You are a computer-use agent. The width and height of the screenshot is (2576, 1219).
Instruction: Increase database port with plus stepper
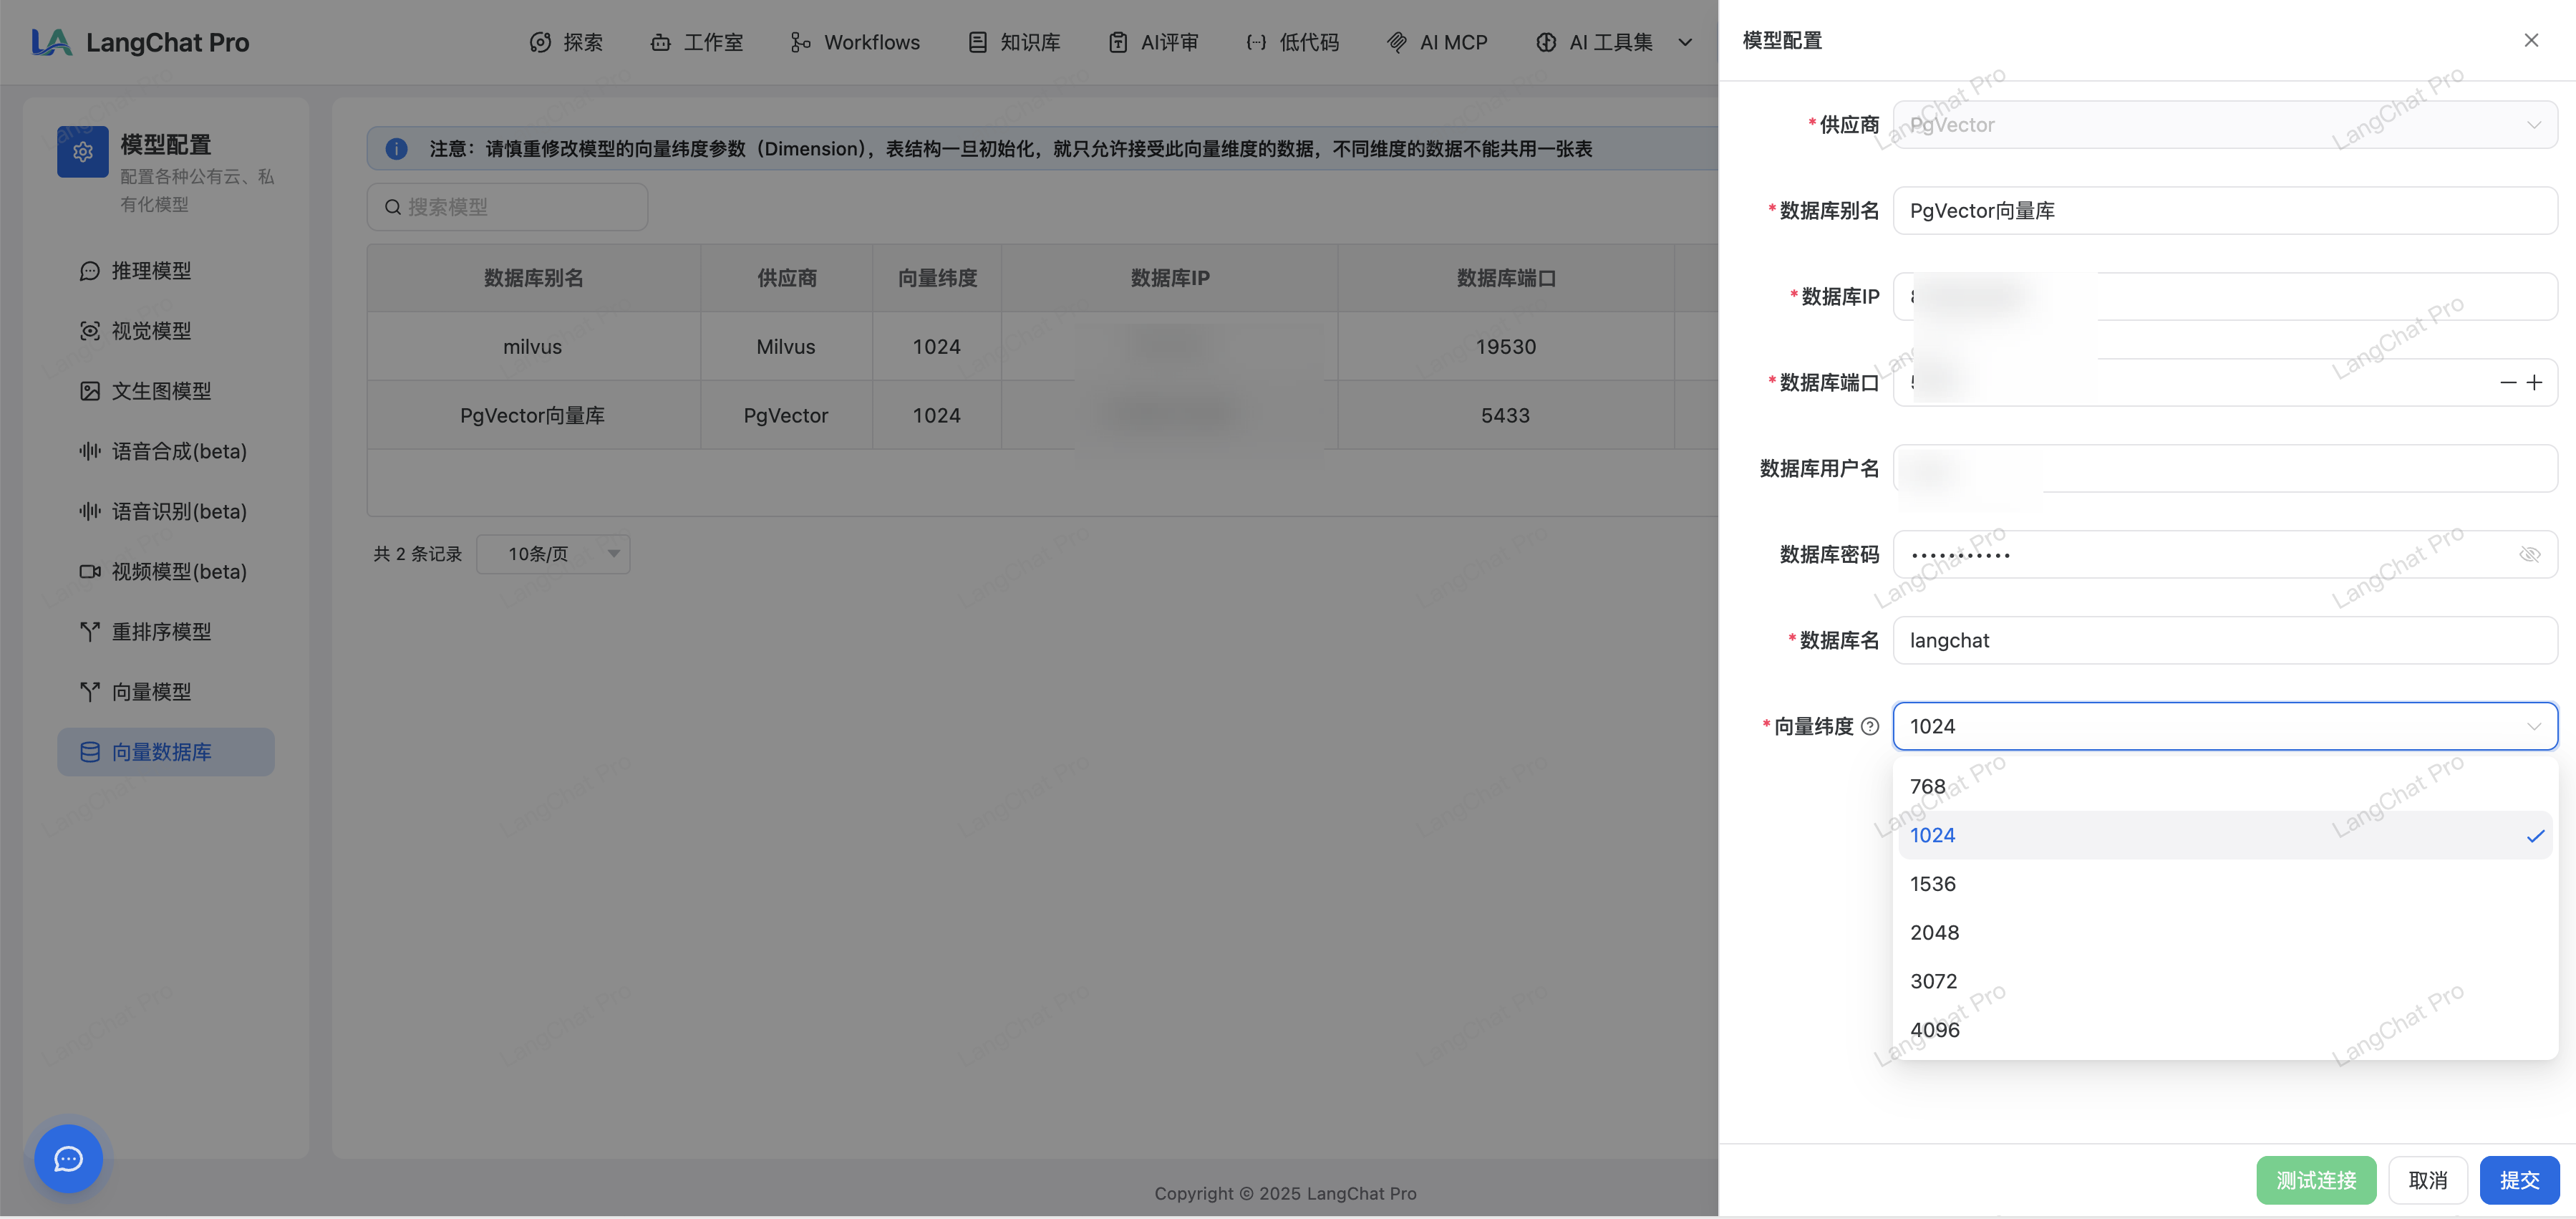[2534, 382]
